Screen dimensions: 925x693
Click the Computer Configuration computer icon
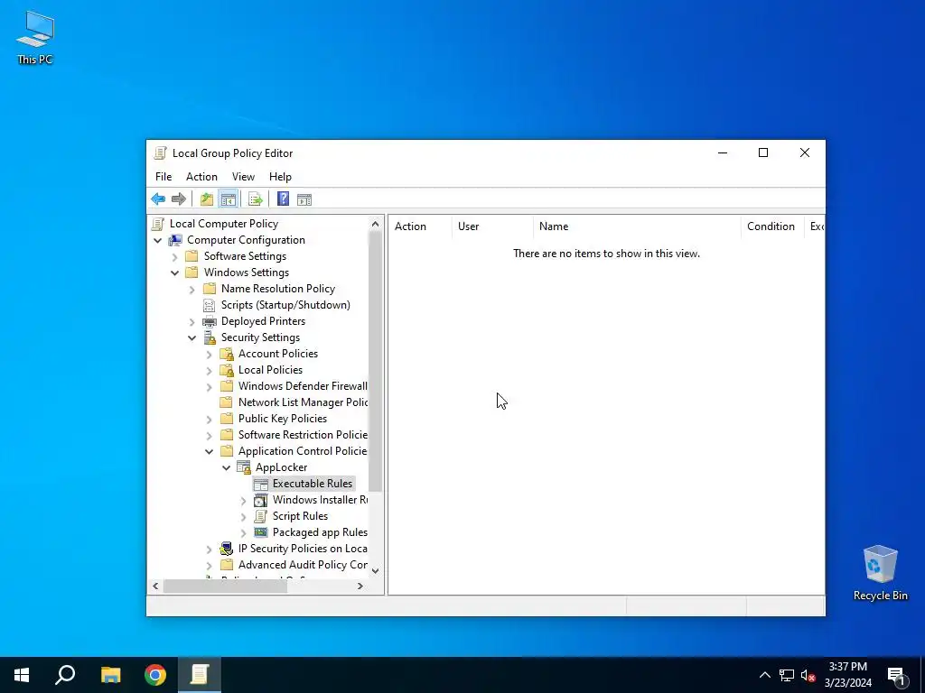click(x=175, y=240)
